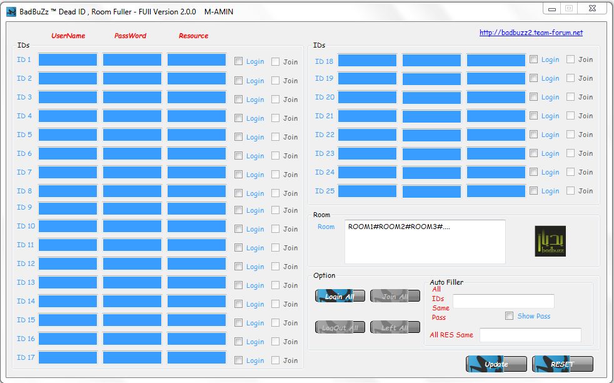Tick the Login checkbox for ID 3
614x383 pixels.
coord(238,99)
